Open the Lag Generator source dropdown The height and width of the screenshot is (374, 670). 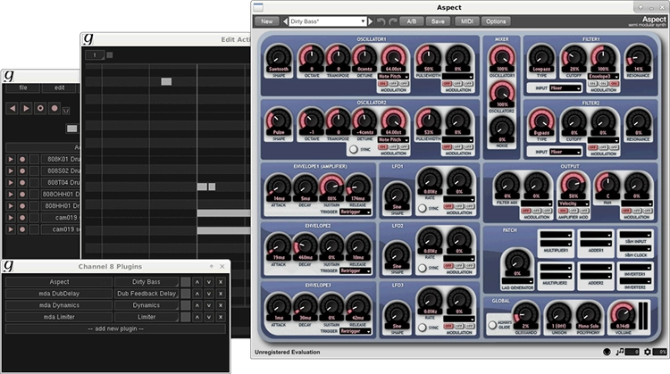(518, 281)
